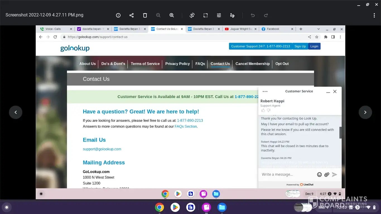Image resolution: width=381 pixels, height=214 pixels.
Task: Close the Customer Service chat widget
Action: click(x=335, y=91)
